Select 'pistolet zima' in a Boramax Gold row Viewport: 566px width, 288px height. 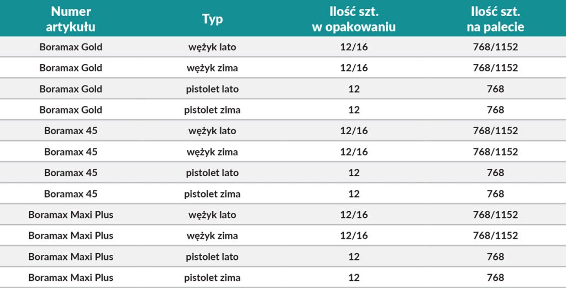point(212,110)
